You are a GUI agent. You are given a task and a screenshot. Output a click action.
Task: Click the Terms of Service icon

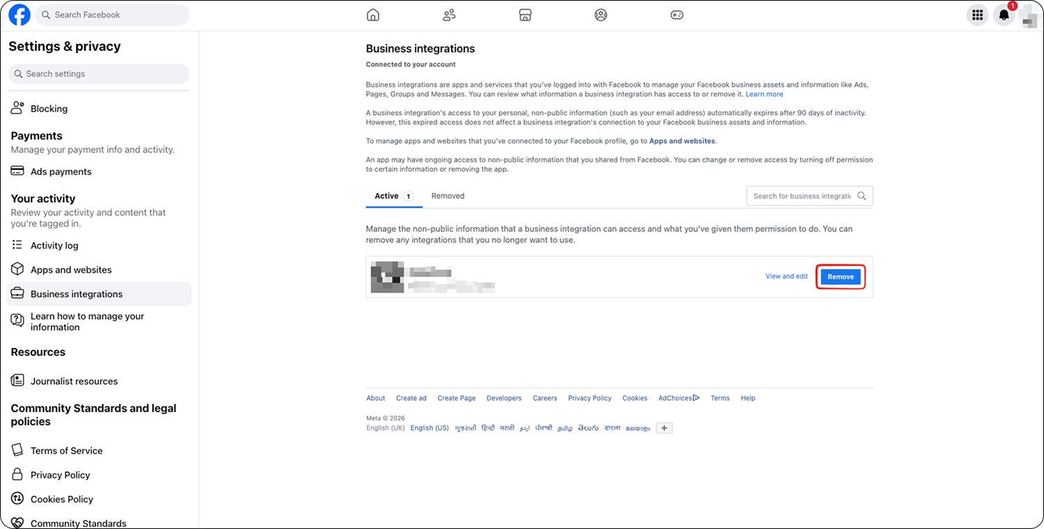18,450
